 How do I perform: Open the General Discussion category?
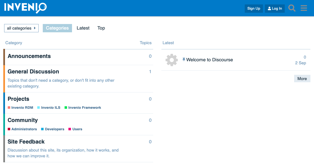coord(33,72)
